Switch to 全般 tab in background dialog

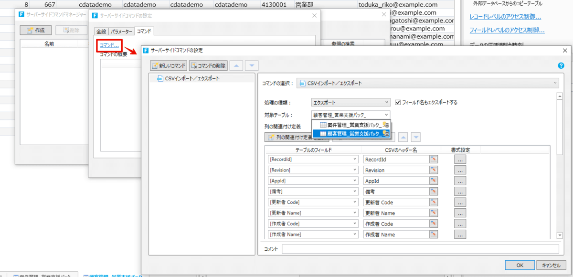[101, 32]
